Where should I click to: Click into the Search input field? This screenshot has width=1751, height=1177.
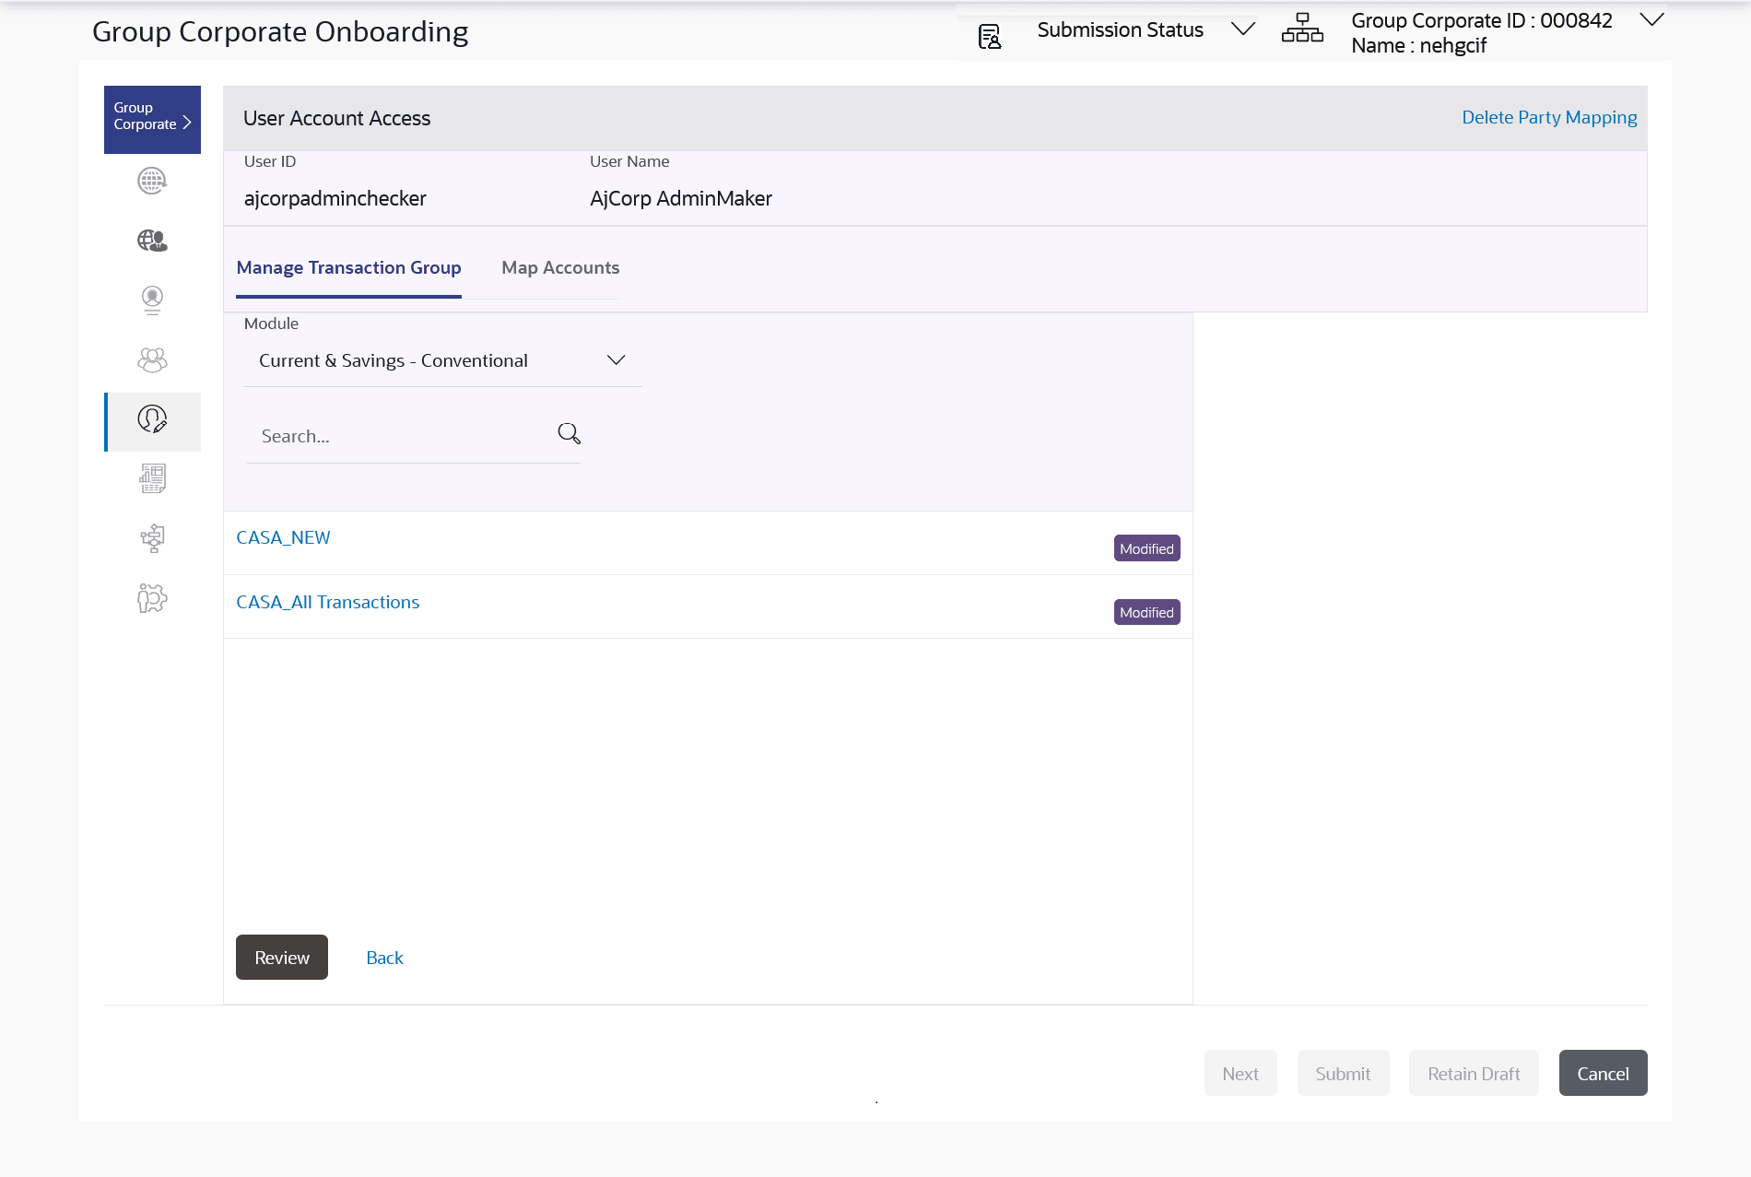tap(401, 436)
